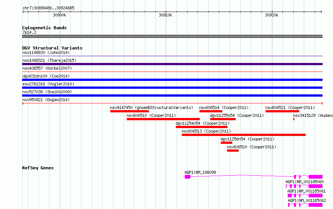Click the gray 7p14.3 cytogenetic band bar
Image resolution: width=333 pixels, height=209 pixels.
172,36
